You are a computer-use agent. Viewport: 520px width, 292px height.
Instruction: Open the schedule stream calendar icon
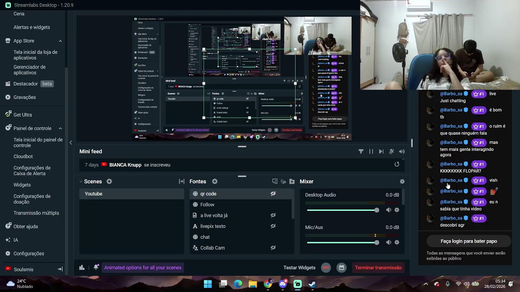pyautogui.click(x=342, y=268)
